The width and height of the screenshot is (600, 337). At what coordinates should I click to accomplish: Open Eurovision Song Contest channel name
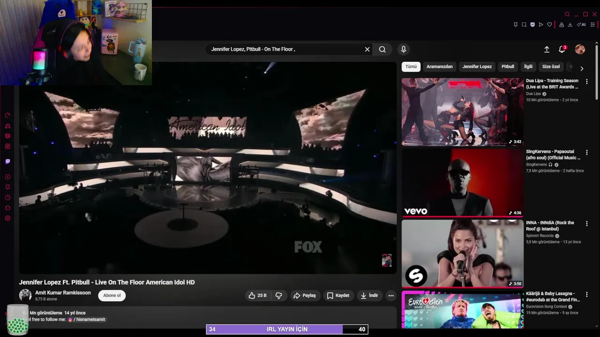click(x=547, y=307)
